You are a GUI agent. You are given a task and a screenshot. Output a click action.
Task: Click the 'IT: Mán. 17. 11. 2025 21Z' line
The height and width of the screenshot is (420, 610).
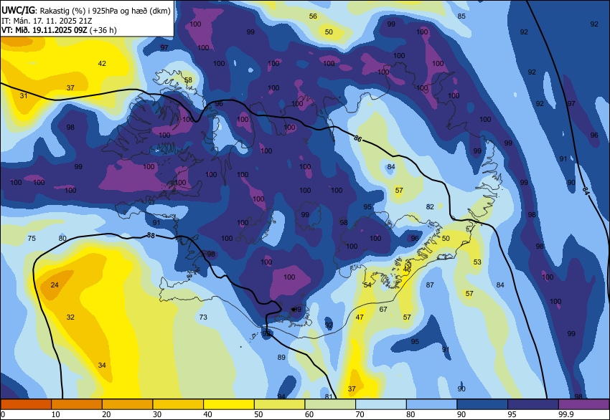[x=47, y=21]
